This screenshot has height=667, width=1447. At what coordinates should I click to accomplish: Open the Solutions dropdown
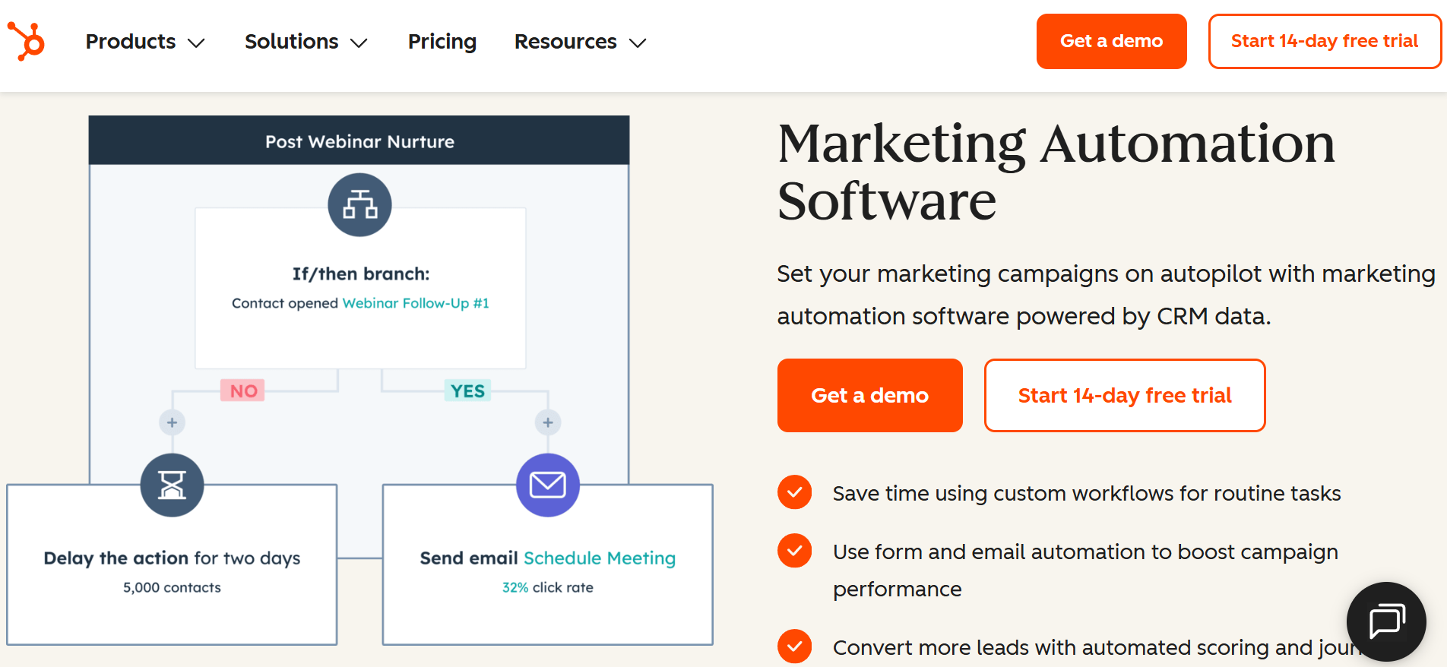(x=306, y=42)
